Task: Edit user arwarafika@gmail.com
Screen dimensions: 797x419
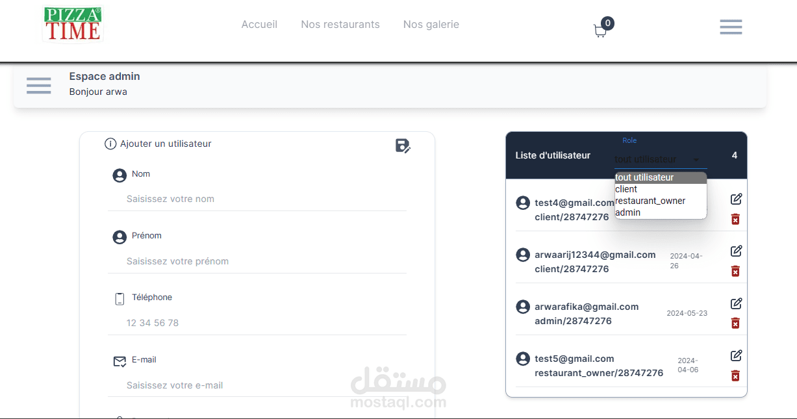Action: point(736,303)
